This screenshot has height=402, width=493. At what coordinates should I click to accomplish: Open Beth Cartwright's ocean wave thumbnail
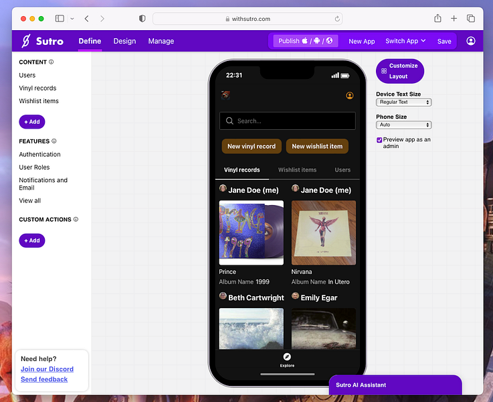[252, 328]
